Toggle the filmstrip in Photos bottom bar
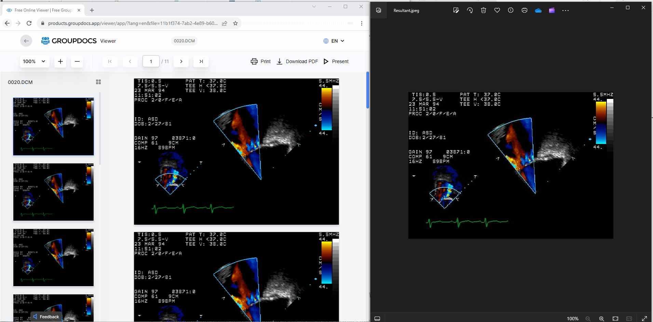Viewport: 653px width, 322px height. coord(377,318)
